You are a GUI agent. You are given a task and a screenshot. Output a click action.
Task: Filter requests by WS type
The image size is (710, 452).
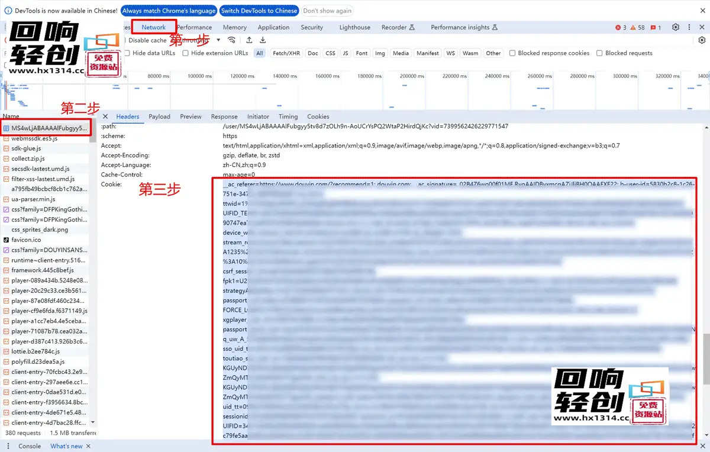pos(451,53)
